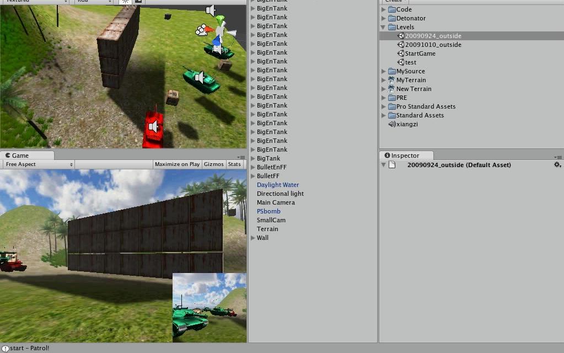Viewport: 564px width, 353px height.
Task: Collapse the Levels folder
Action: coord(383,26)
